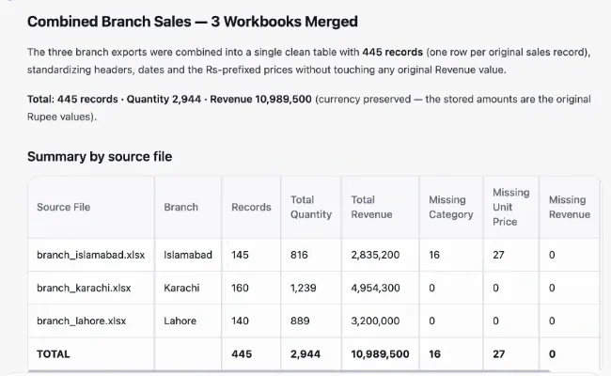The height and width of the screenshot is (376, 611).
Task: Click total quantity 2,944 in TOTAL row
Action: [305, 354]
